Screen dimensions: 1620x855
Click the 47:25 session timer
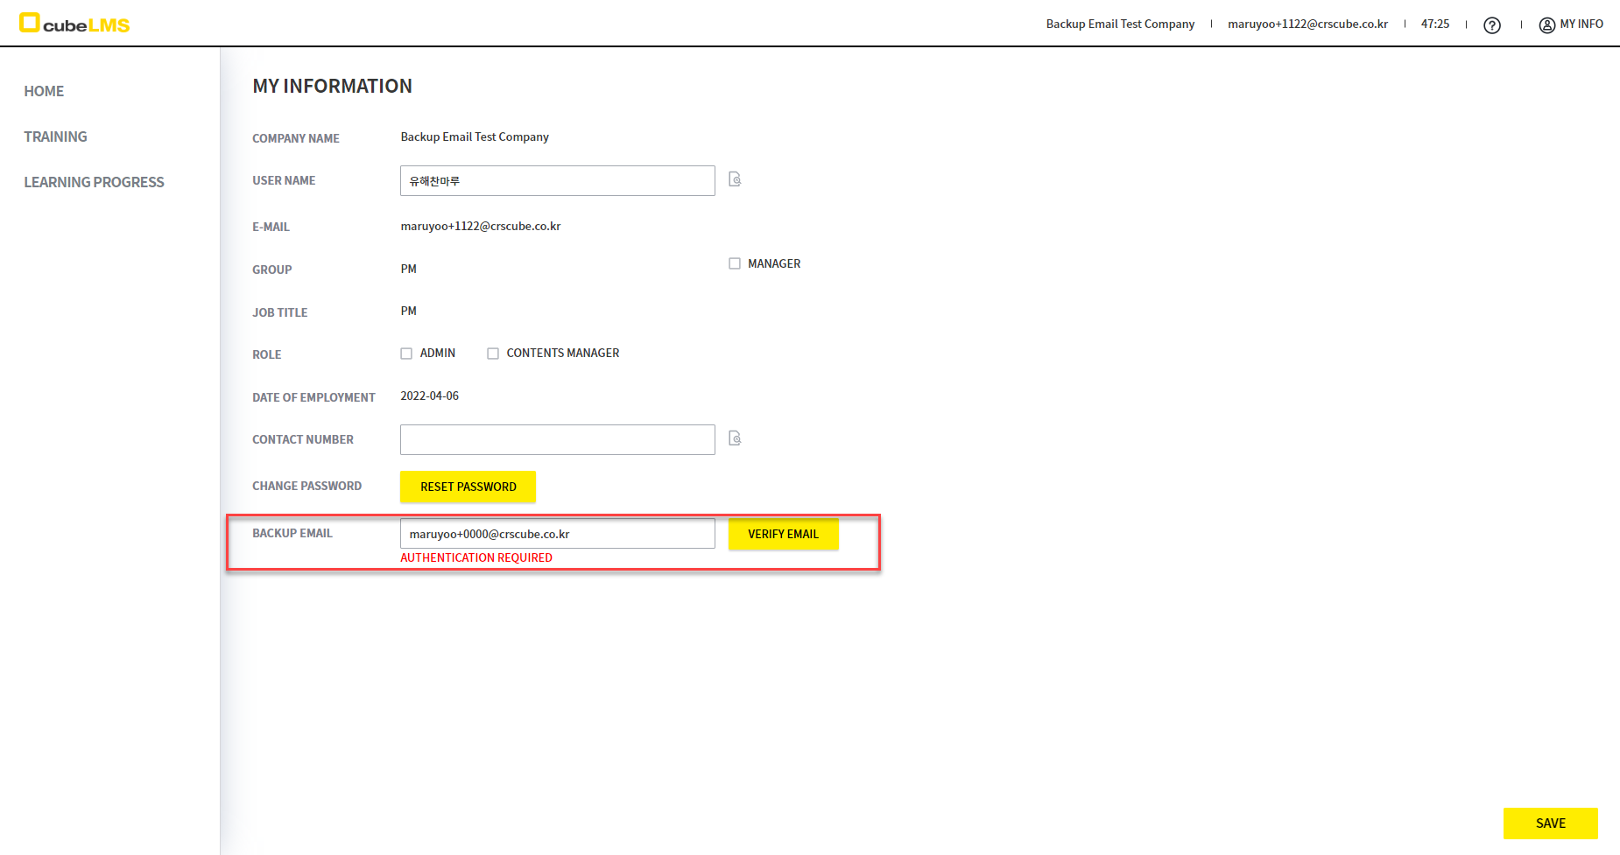1434,25
